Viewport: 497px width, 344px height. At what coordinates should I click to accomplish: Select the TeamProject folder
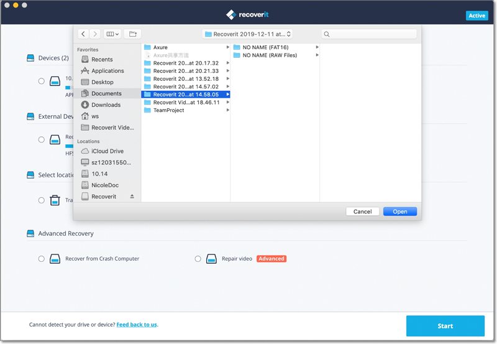tap(168, 111)
